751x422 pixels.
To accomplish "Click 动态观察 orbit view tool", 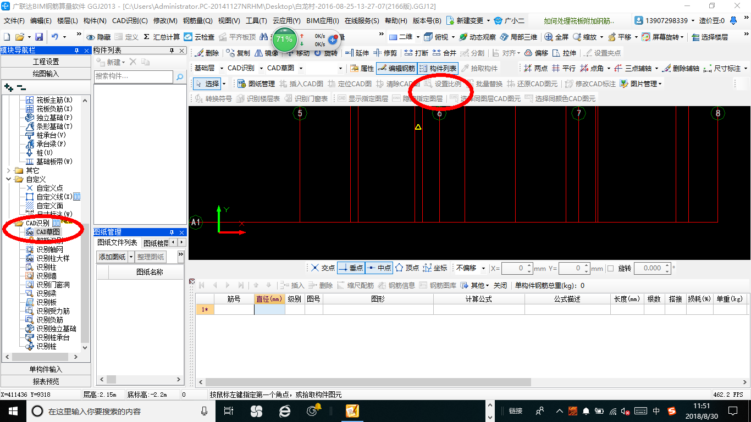I will pos(477,37).
